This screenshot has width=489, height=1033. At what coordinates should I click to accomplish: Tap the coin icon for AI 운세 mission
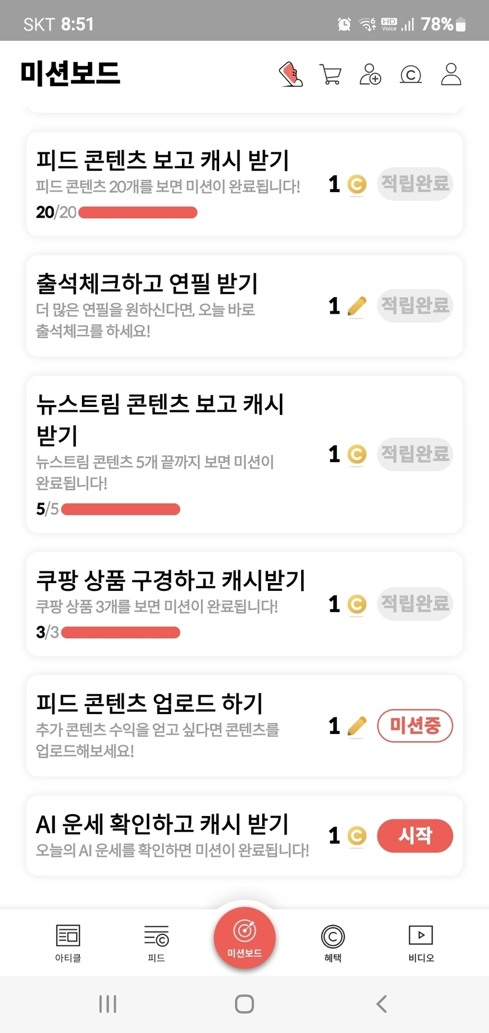(x=356, y=836)
